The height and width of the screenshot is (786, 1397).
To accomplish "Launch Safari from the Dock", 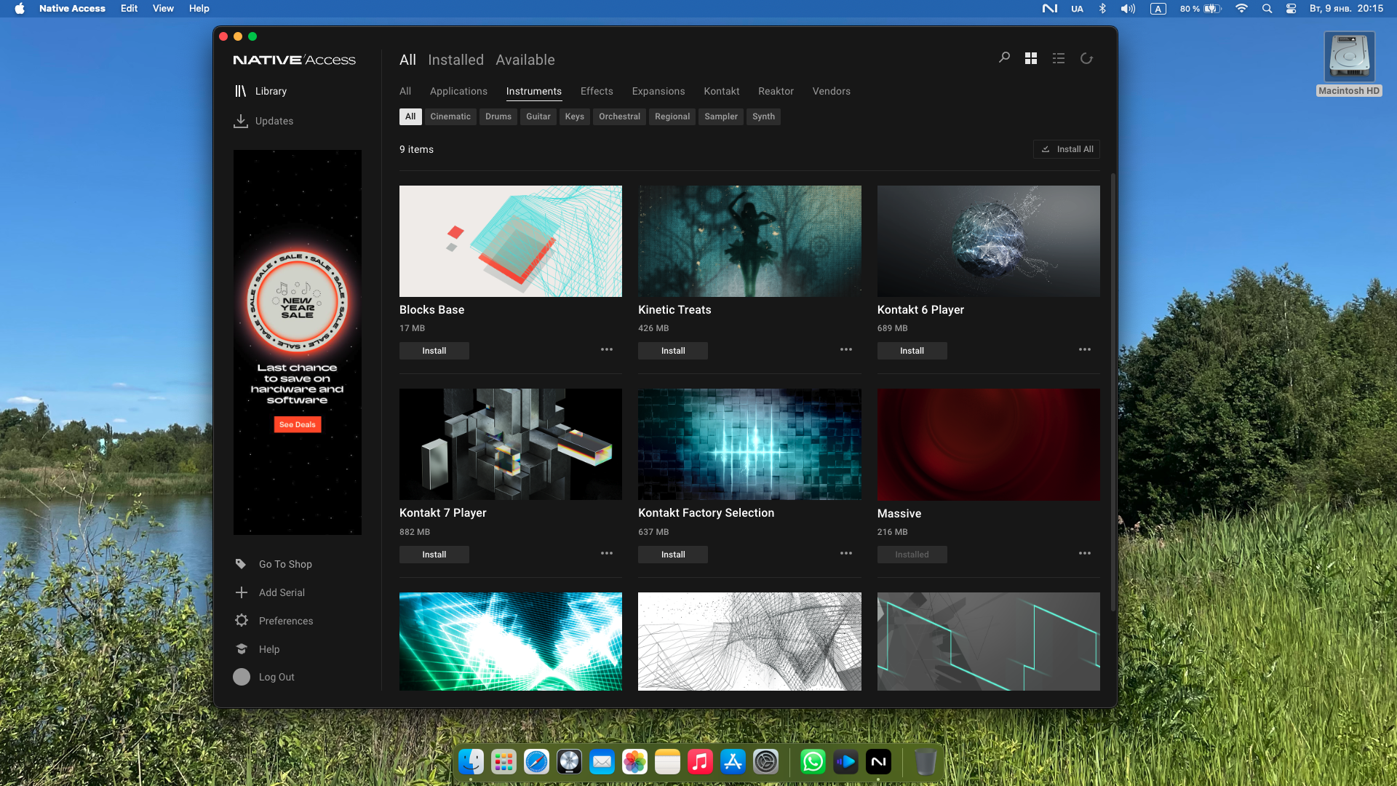I will click(536, 762).
